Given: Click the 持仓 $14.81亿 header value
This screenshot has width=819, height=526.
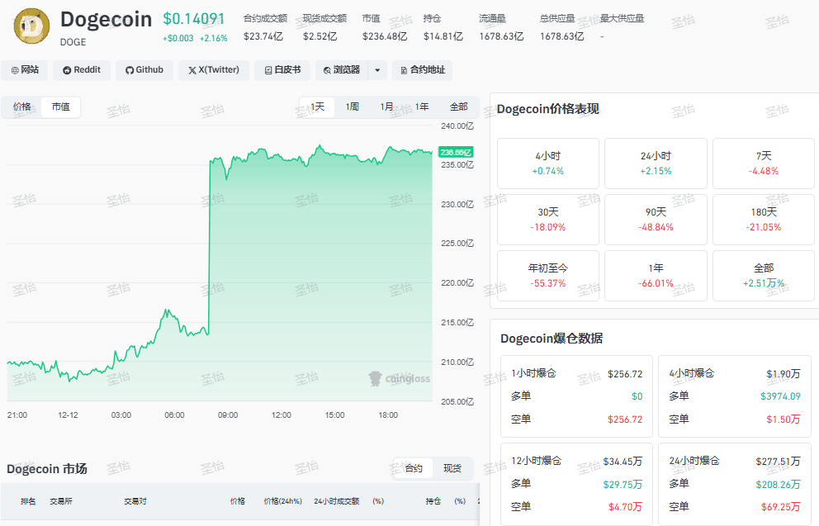Looking at the screenshot, I should (x=443, y=36).
